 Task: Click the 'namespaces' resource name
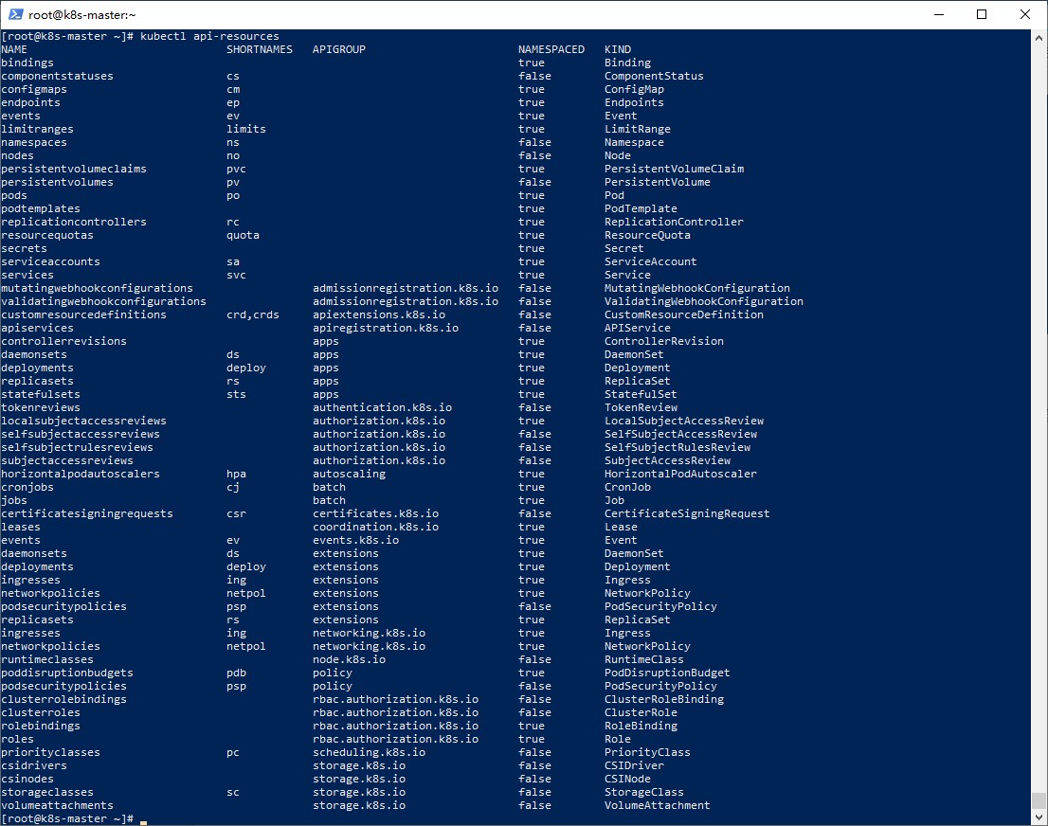[x=34, y=142]
